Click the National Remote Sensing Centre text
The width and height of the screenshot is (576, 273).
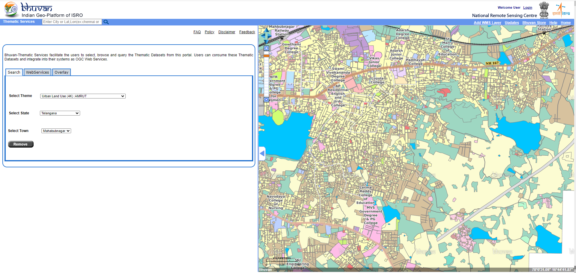[x=505, y=16]
